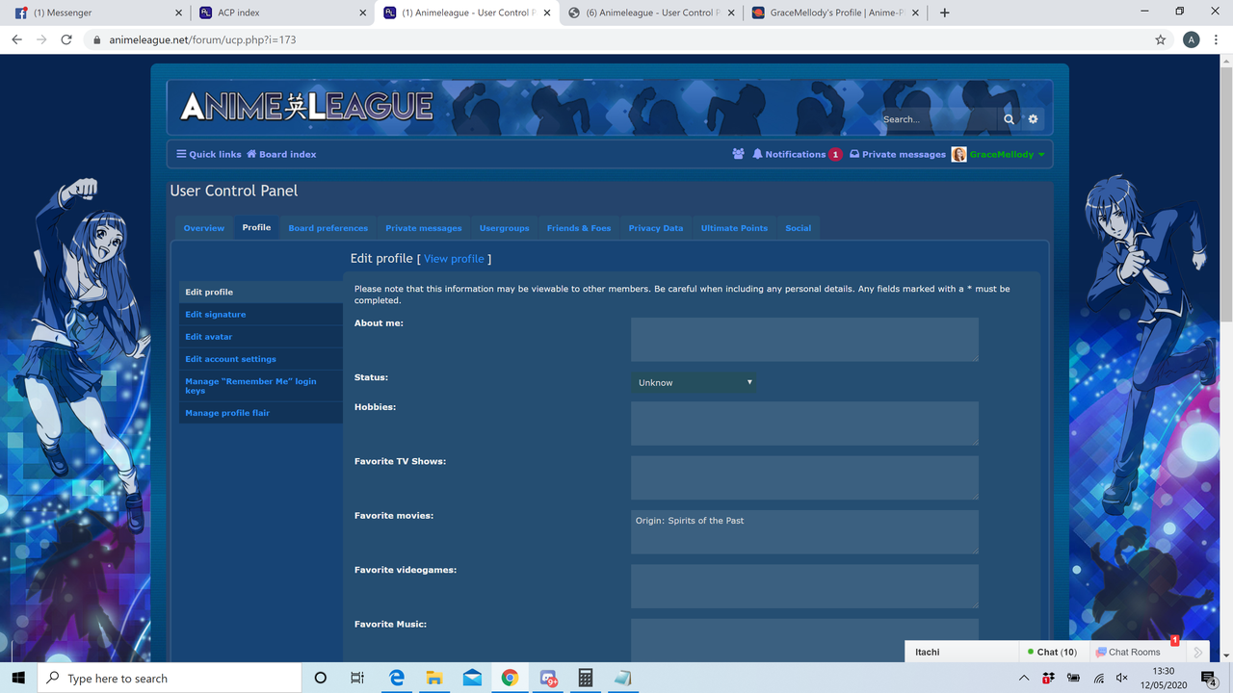Viewport: 1233px width, 693px height.
Task: Click the About me text area
Action: coord(804,340)
